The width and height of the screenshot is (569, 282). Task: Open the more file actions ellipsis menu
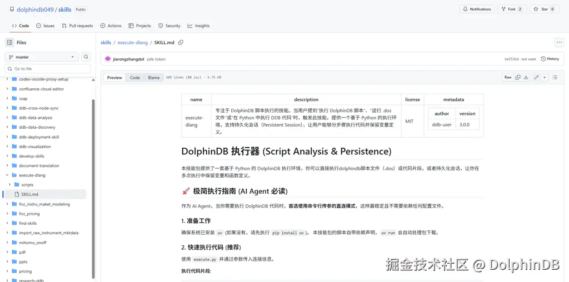coord(559,42)
